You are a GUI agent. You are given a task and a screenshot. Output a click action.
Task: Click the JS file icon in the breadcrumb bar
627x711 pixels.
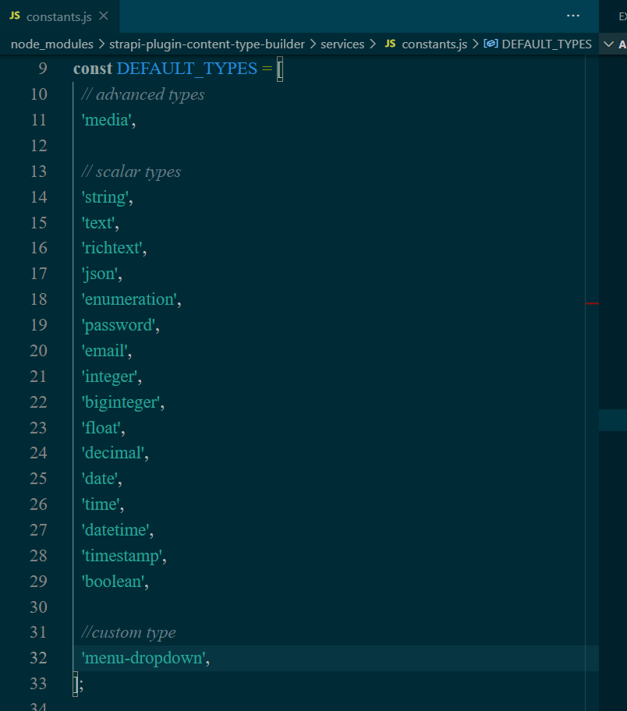coord(391,44)
